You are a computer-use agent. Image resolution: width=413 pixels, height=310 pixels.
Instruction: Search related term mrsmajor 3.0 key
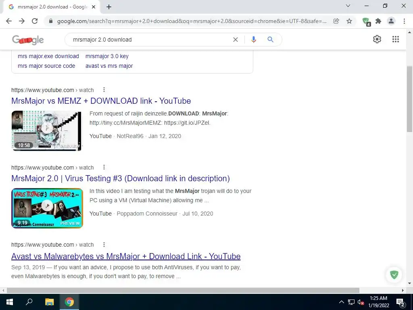[x=107, y=56]
